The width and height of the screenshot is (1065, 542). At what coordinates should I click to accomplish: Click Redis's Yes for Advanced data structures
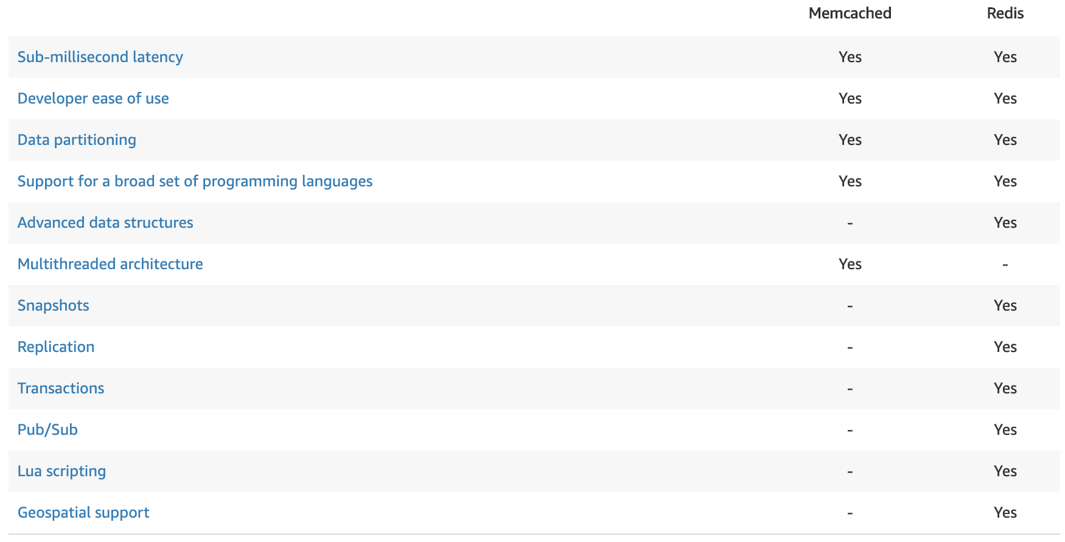(x=1005, y=222)
